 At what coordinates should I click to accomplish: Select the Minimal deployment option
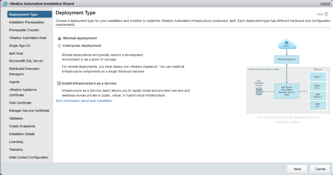click(59, 38)
